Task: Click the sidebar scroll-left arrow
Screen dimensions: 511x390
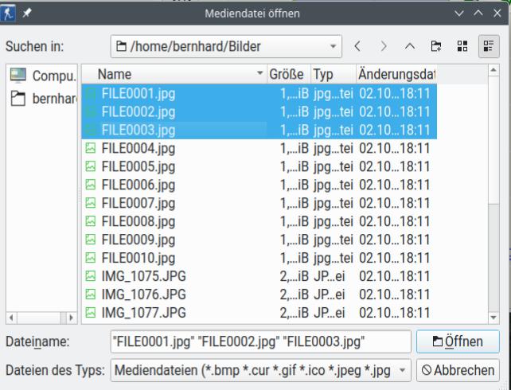Action: [11, 318]
